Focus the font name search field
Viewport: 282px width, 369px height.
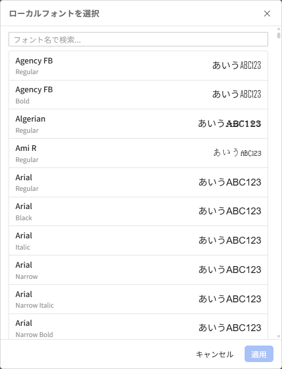[138, 39]
